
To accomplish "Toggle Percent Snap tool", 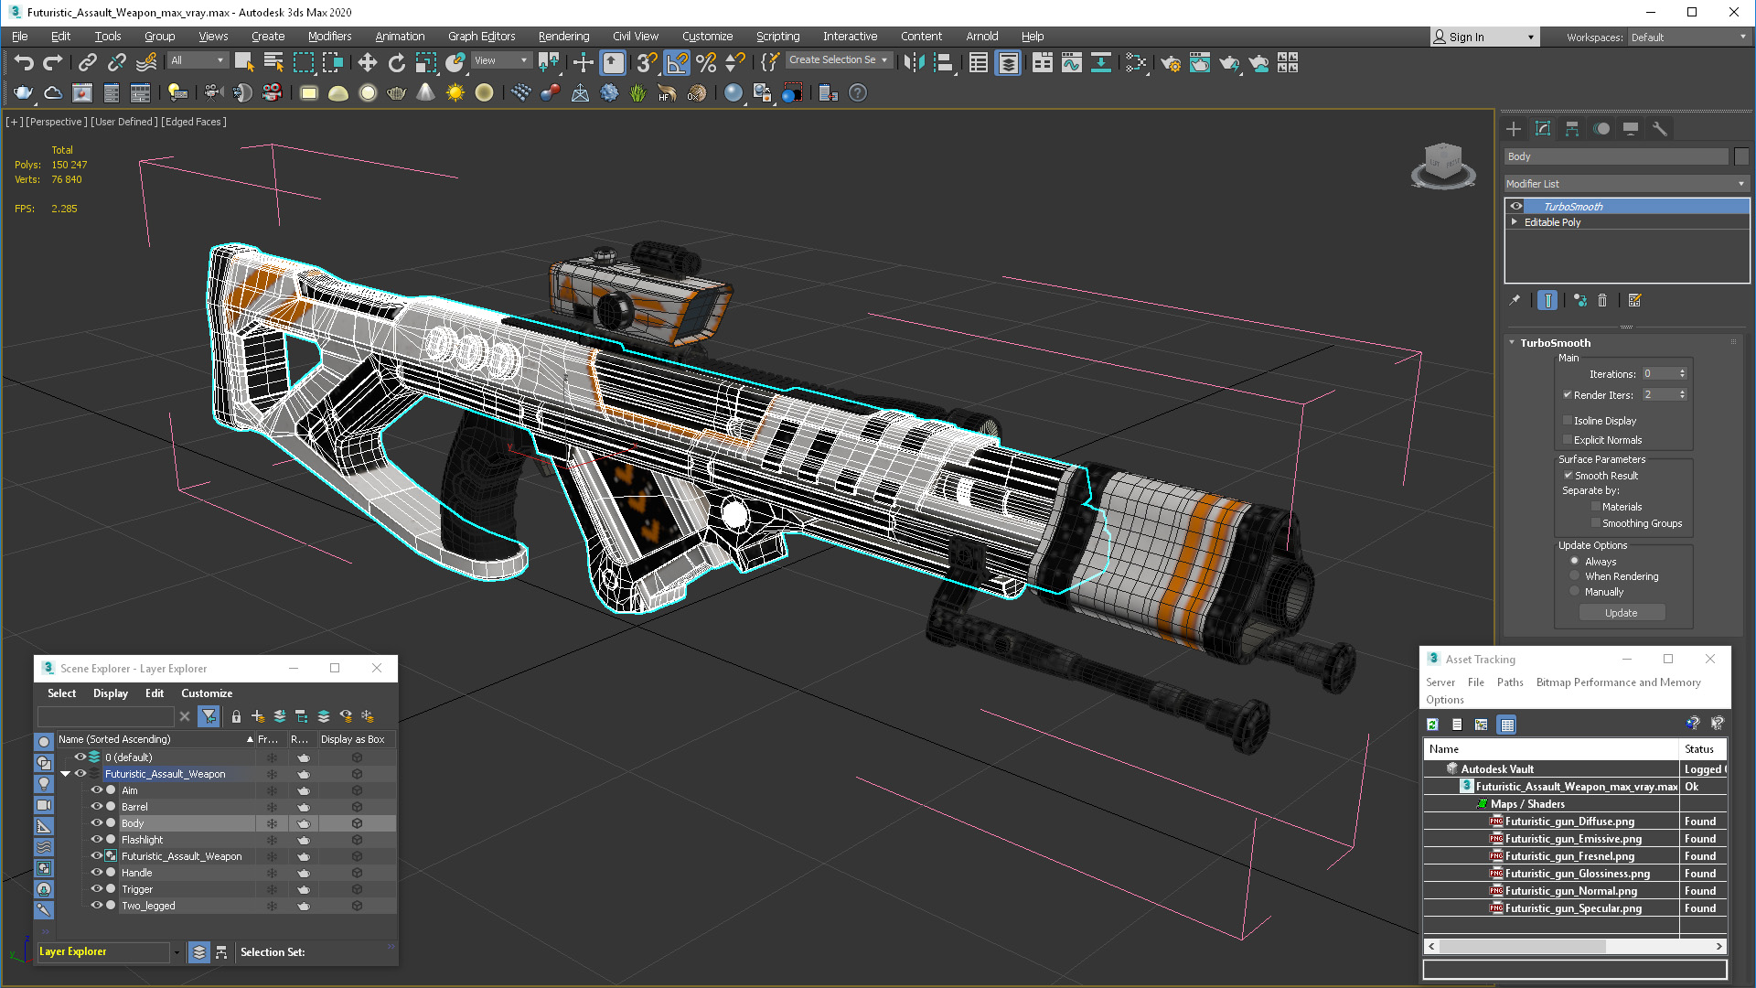I will [x=705, y=62].
